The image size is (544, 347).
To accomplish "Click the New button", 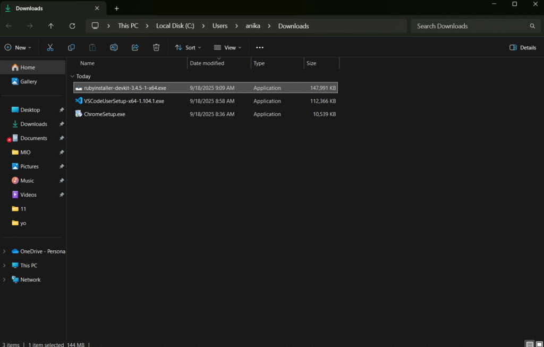I will pos(18,47).
